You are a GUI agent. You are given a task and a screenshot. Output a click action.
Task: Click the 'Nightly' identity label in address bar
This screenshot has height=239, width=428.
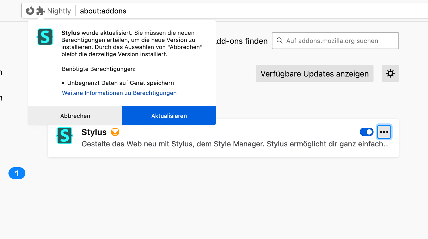click(59, 11)
